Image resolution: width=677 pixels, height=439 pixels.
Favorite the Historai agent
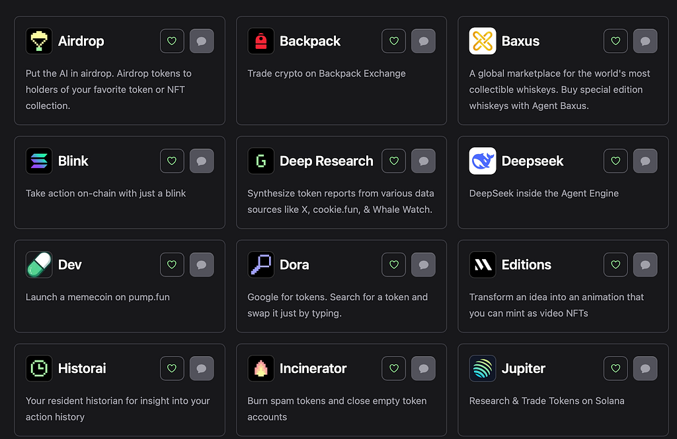(172, 368)
